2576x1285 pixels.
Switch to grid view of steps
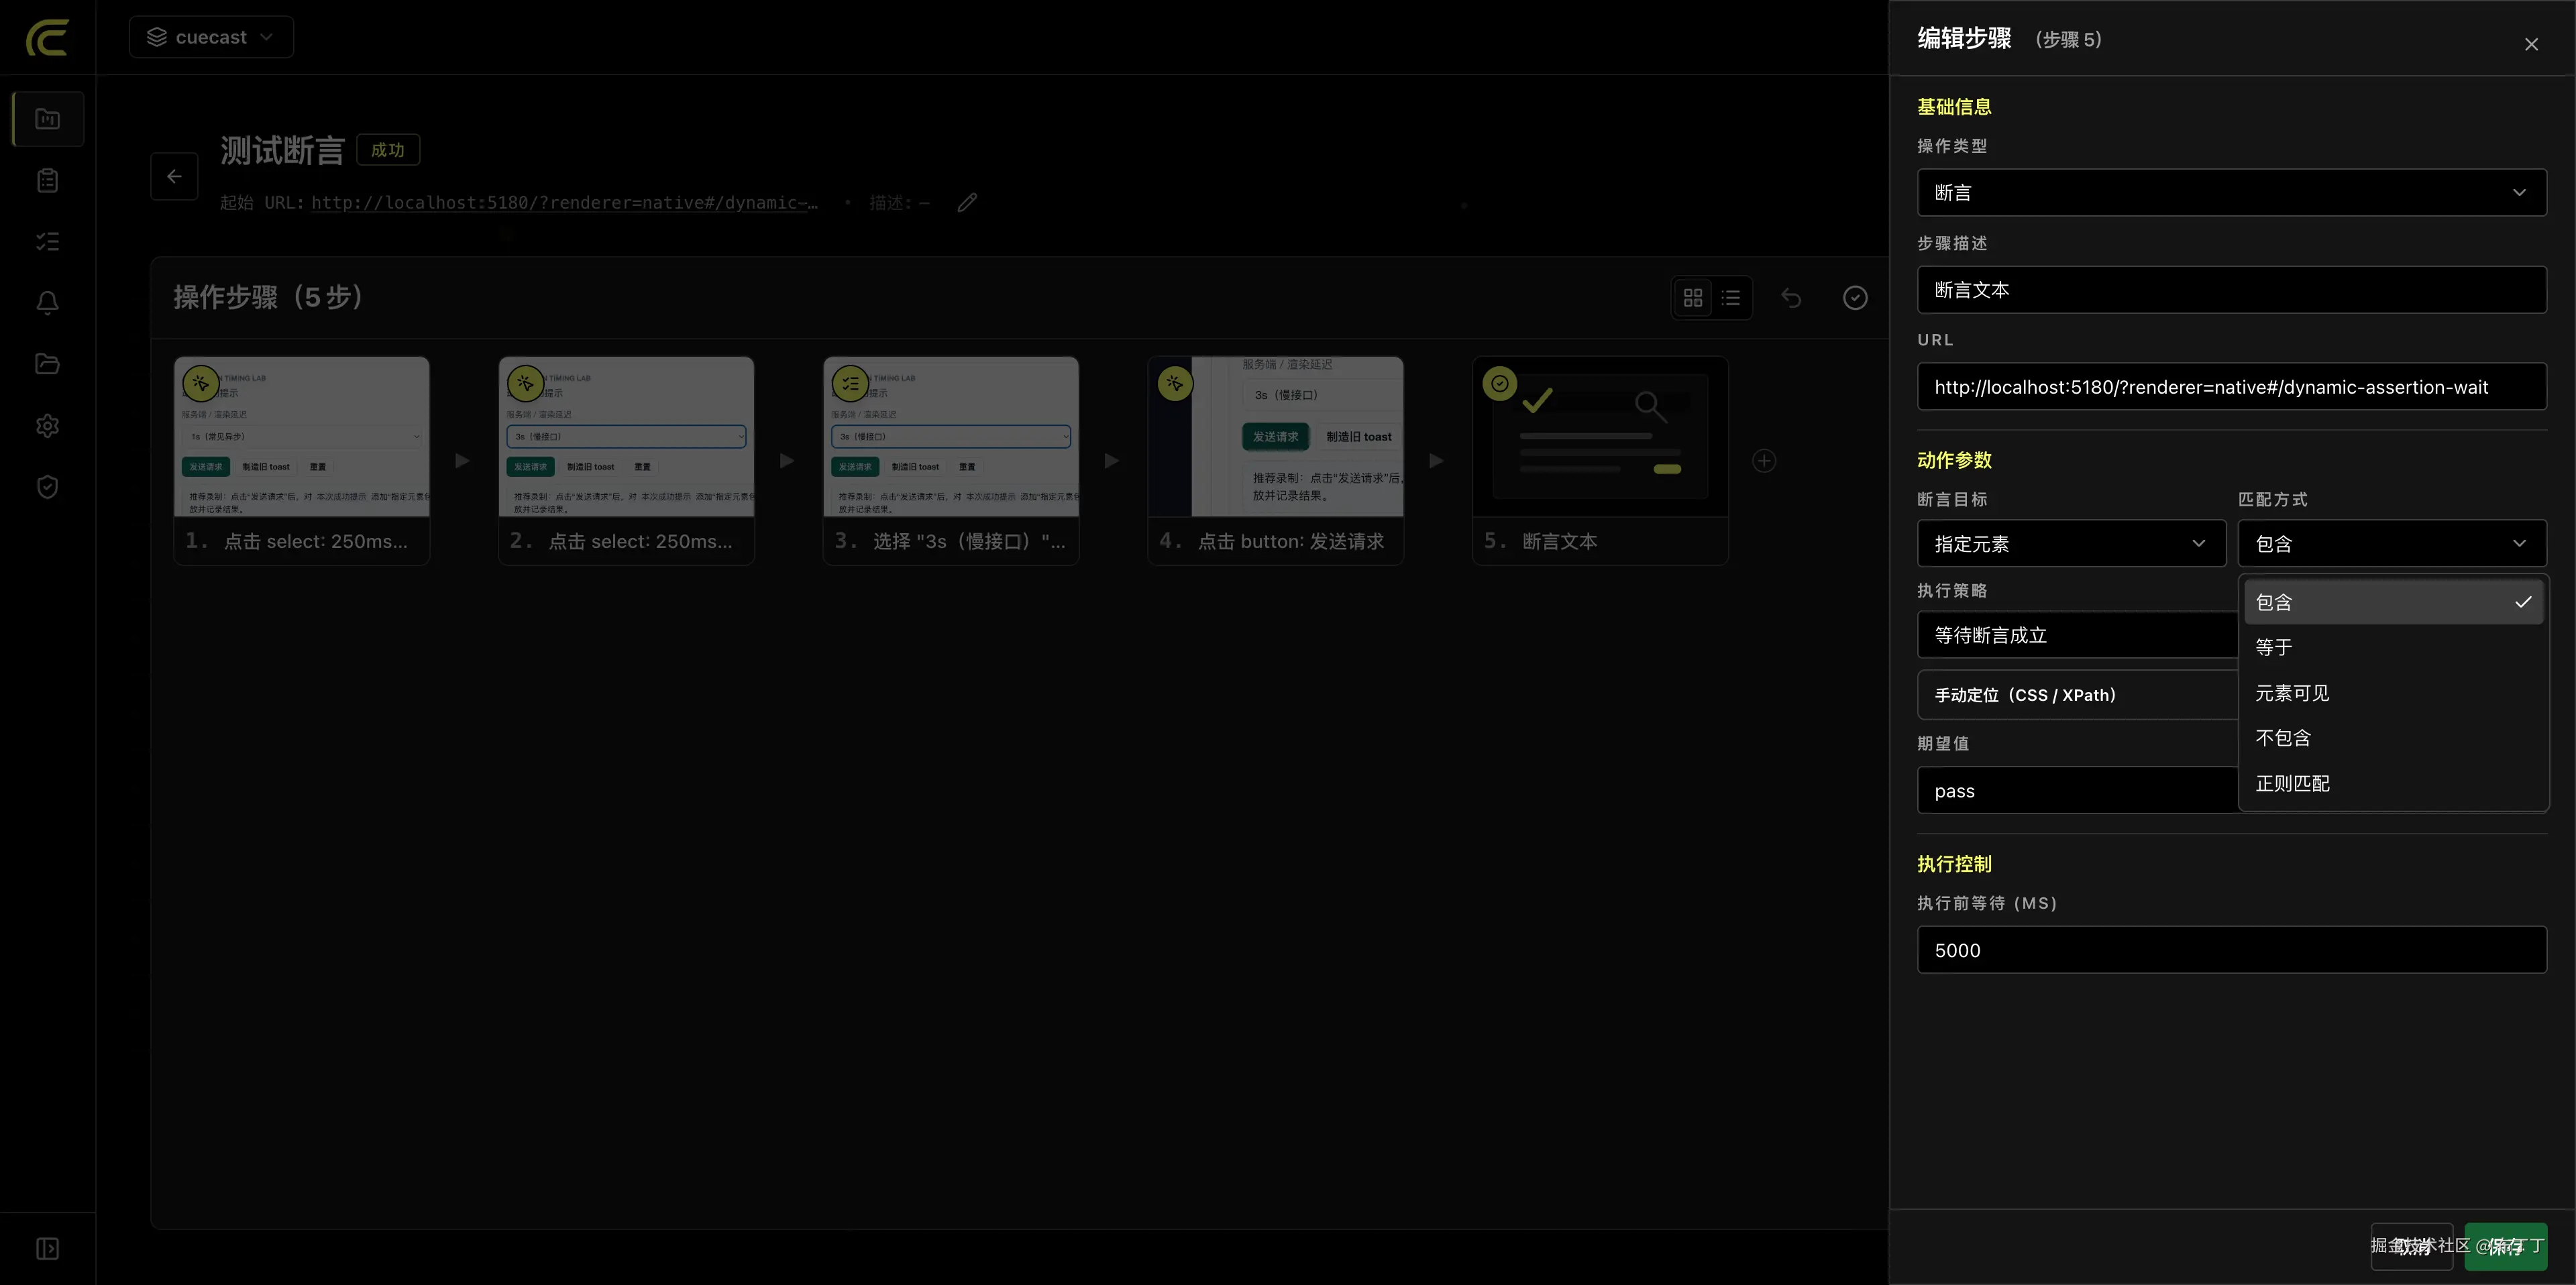pos(1693,298)
